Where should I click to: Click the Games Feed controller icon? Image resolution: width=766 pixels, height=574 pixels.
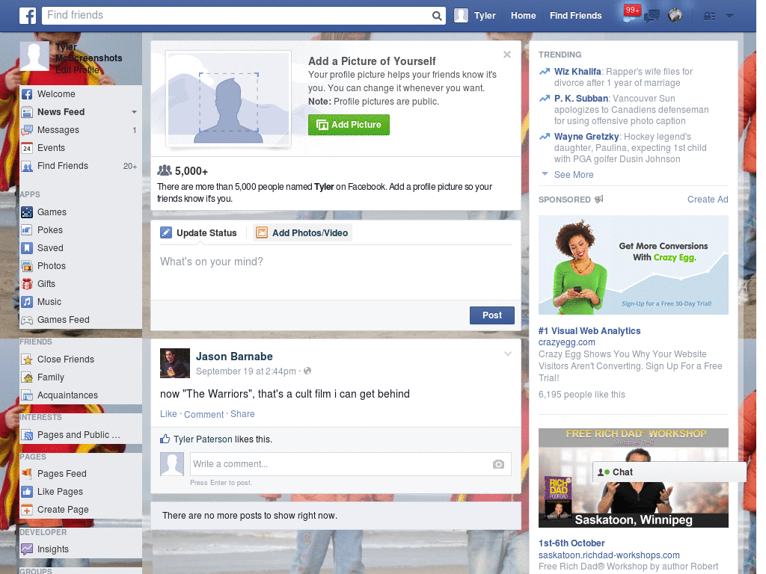(27, 320)
